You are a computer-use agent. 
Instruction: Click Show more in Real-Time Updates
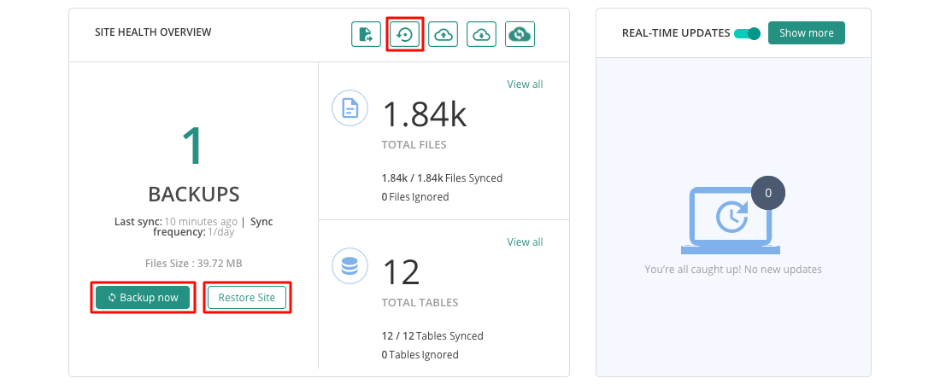click(x=807, y=33)
